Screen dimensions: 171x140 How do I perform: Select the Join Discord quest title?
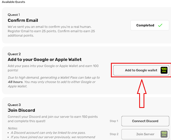[21, 110]
